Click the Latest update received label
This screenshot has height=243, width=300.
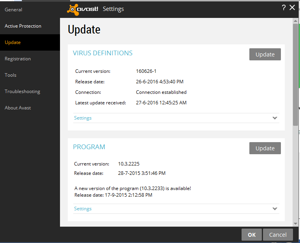coord(101,103)
